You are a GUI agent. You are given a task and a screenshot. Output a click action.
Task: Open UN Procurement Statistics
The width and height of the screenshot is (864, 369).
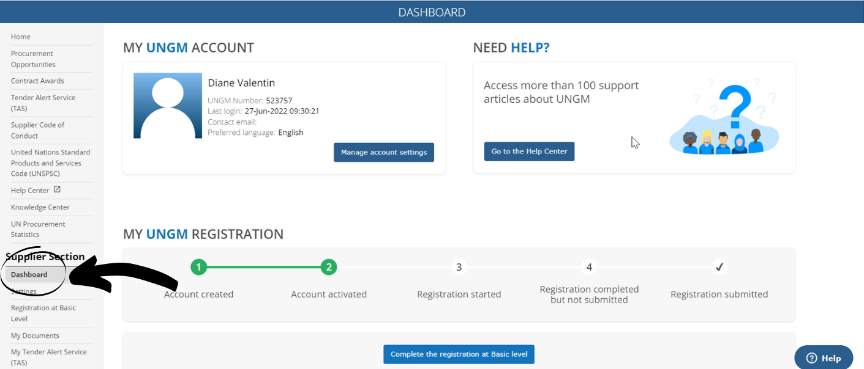(x=38, y=229)
